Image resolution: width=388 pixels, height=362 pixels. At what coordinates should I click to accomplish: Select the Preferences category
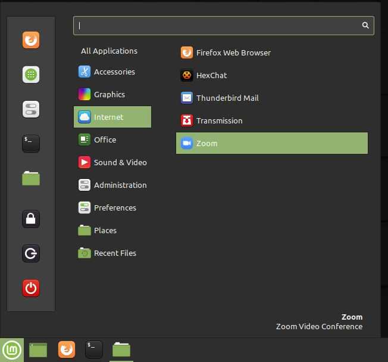[112, 208]
